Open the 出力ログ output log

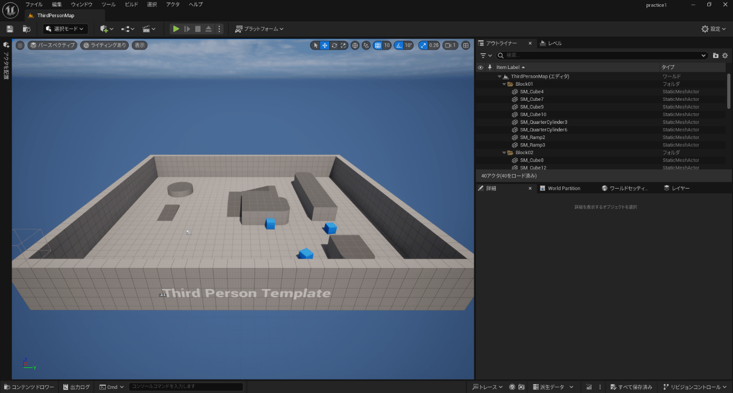coord(76,387)
